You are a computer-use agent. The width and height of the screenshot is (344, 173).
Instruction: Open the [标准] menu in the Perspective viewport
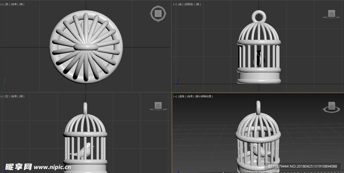190,97
